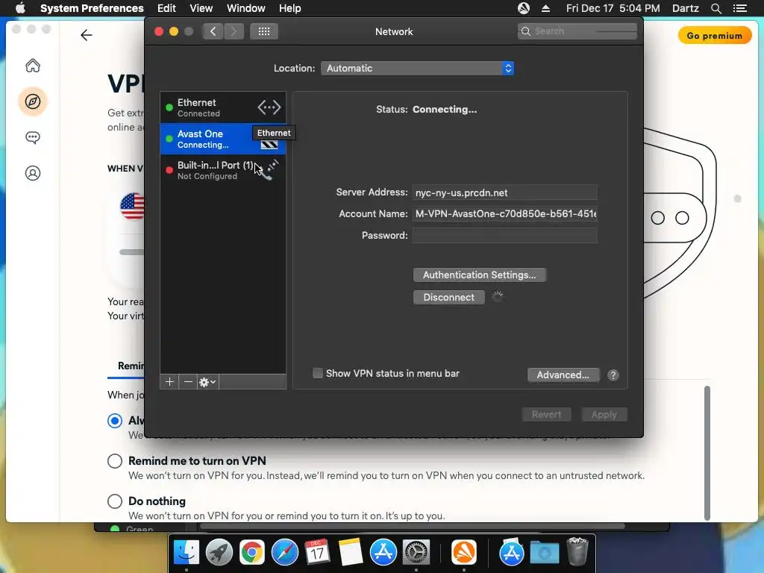Click the back arrow in Avast window
The width and height of the screenshot is (764, 573).
(87, 35)
